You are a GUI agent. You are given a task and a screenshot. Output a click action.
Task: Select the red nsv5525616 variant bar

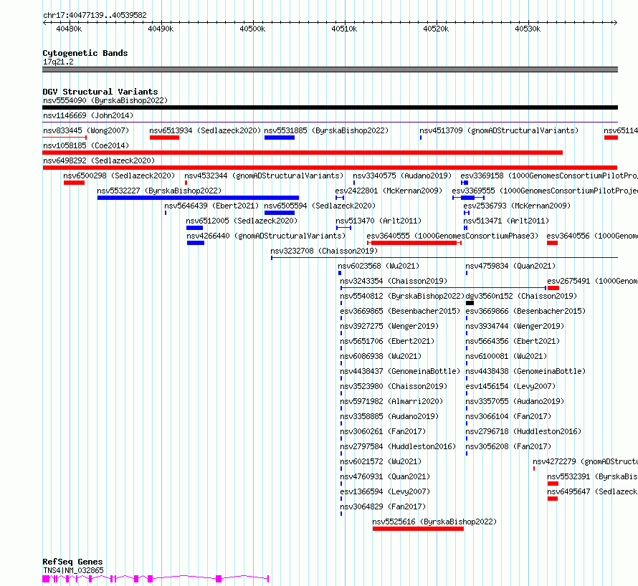(x=418, y=529)
